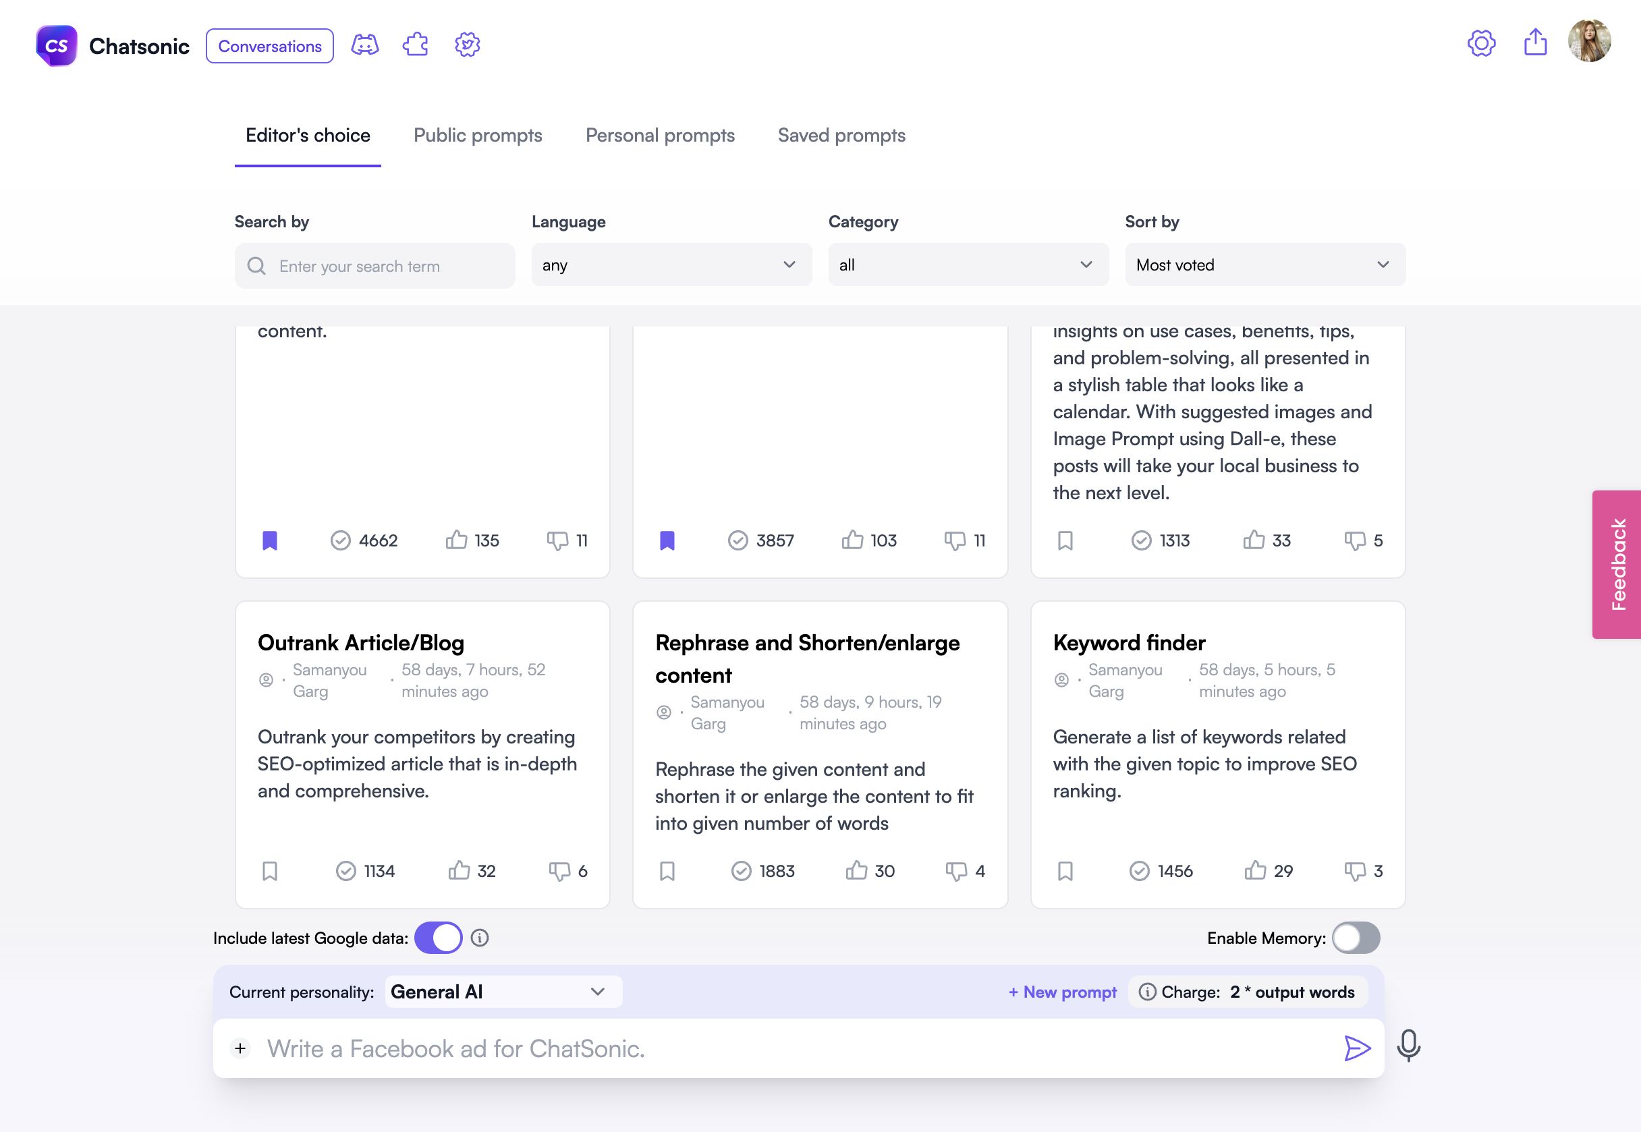Image resolution: width=1641 pixels, height=1132 pixels.
Task: Open the Discord community icon
Action: pos(364,45)
